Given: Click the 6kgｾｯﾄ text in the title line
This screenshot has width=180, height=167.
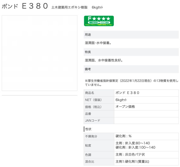Looking at the screenshot, I should [x=97, y=7].
